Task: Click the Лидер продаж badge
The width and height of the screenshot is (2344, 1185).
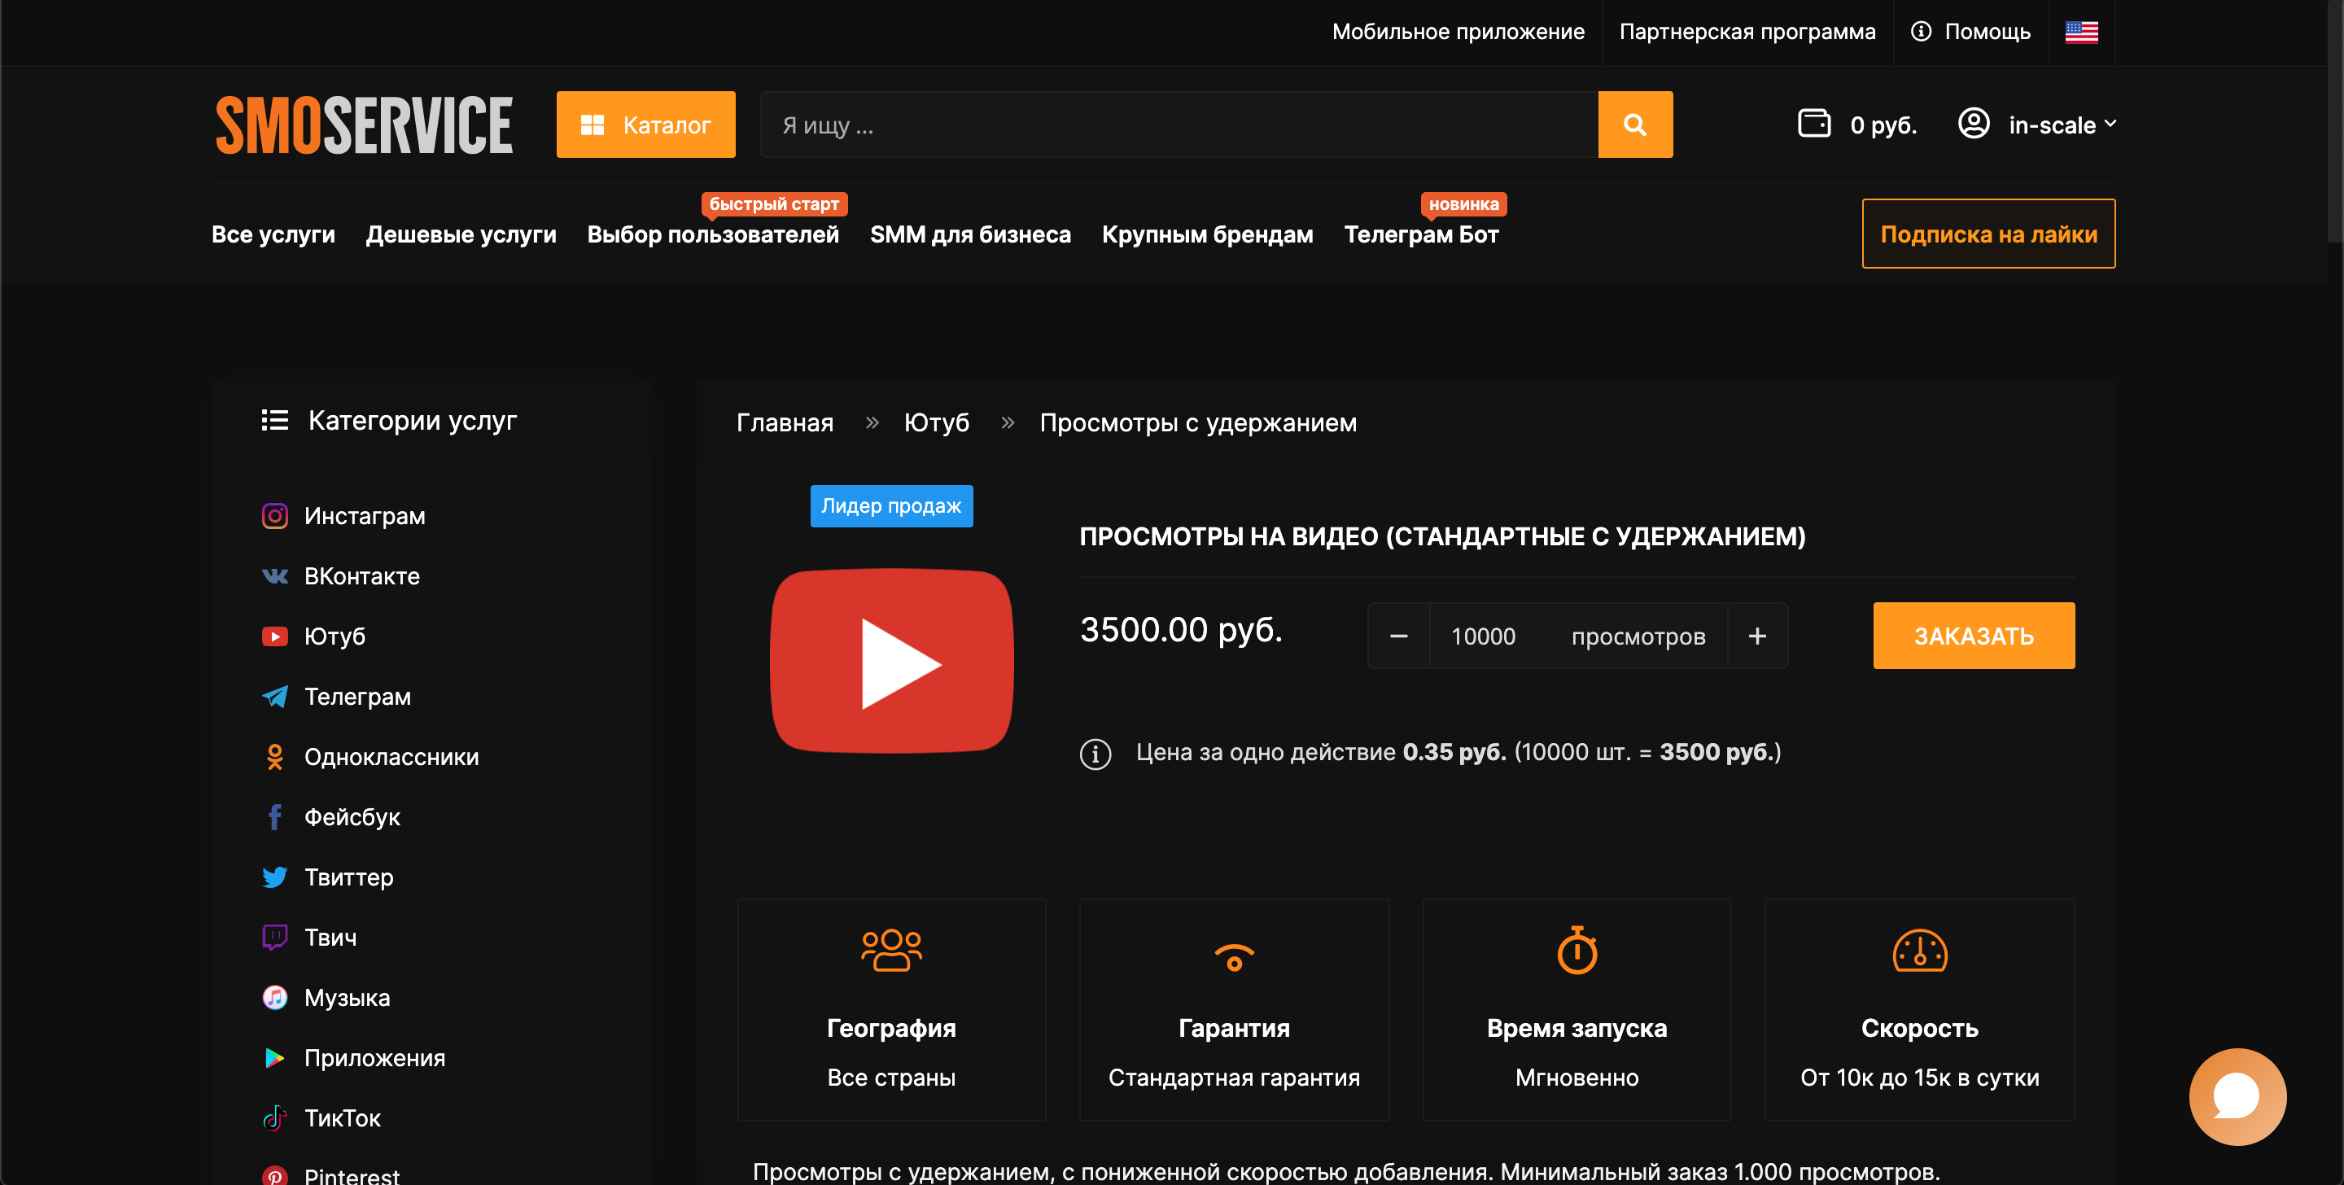Action: point(891,505)
